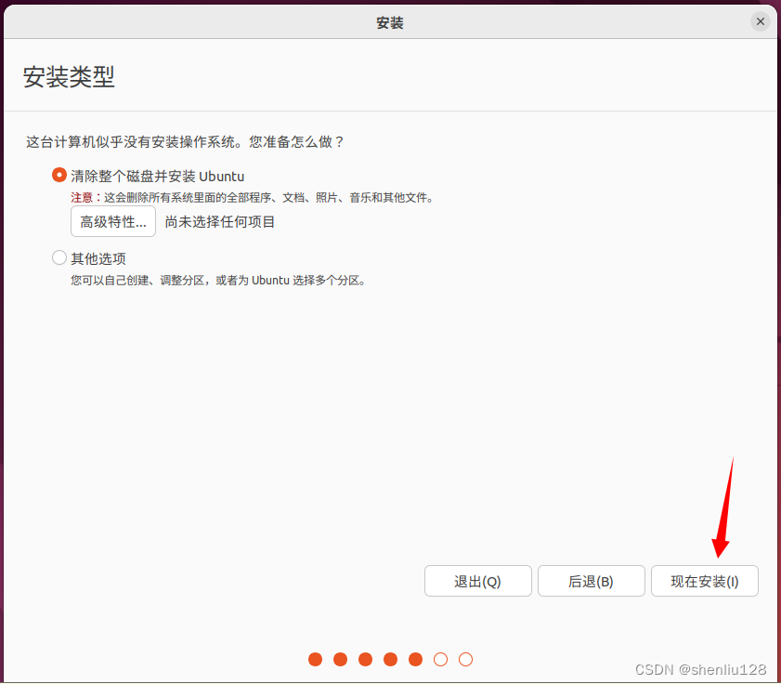781x684 pixels.
Task: Click the "安装类型" page heading
Action: pyautogui.click(x=69, y=77)
